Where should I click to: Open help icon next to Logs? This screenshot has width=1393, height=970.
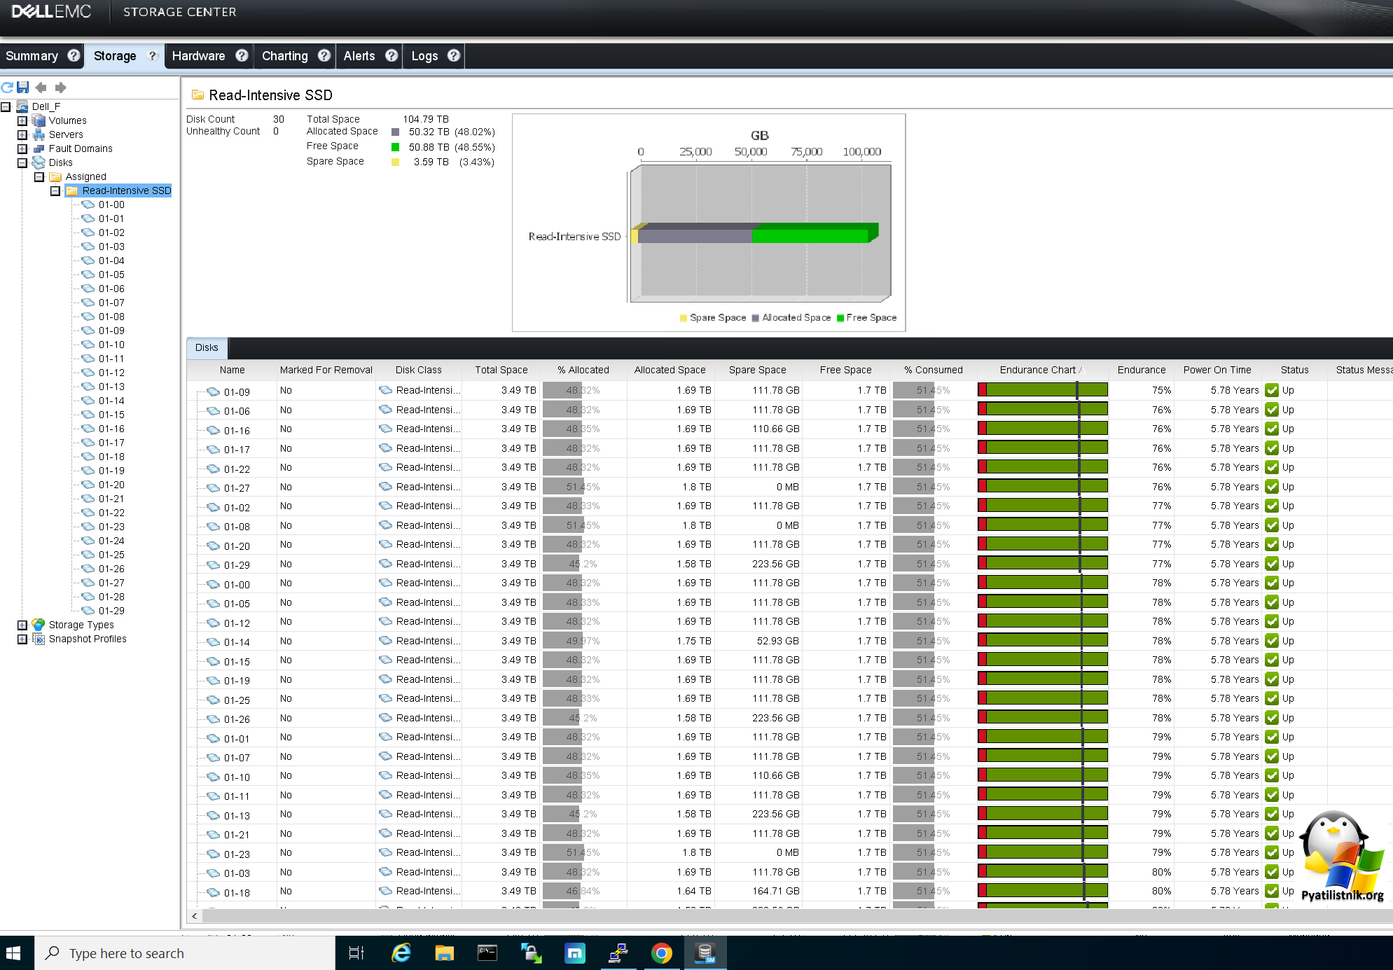pyautogui.click(x=454, y=55)
